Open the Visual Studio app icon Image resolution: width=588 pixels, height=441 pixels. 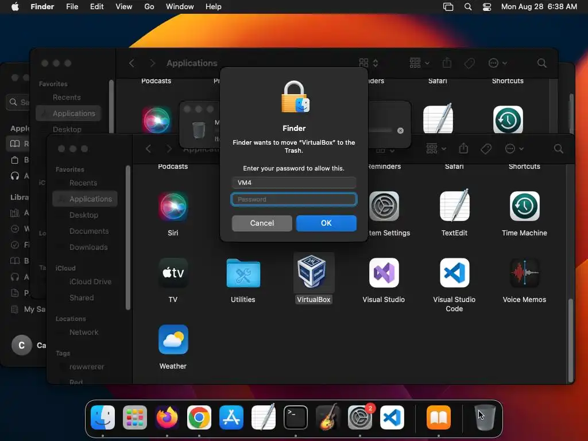[384, 273]
